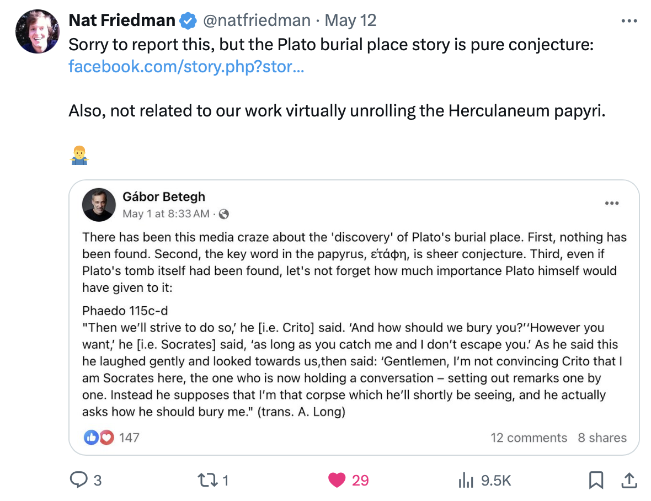Click the reply comment icon
The height and width of the screenshot is (501, 651).
pos(79,480)
